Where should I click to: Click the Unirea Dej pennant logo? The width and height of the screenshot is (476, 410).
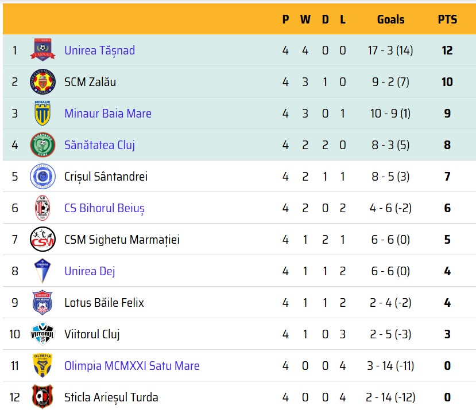click(x=42, y=271)
